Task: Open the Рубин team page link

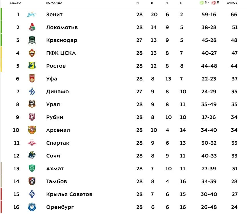Action: click(55, 117)
